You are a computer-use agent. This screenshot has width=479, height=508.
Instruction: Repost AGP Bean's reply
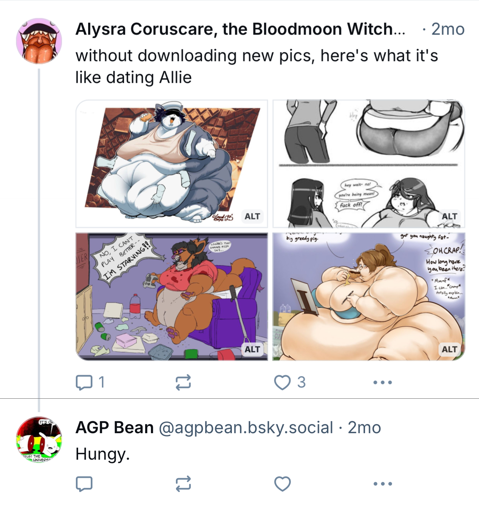click(x=183, y=484)
